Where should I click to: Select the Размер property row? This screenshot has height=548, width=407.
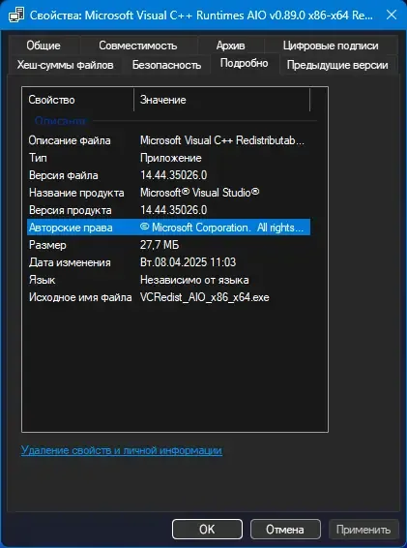point(168,245)
